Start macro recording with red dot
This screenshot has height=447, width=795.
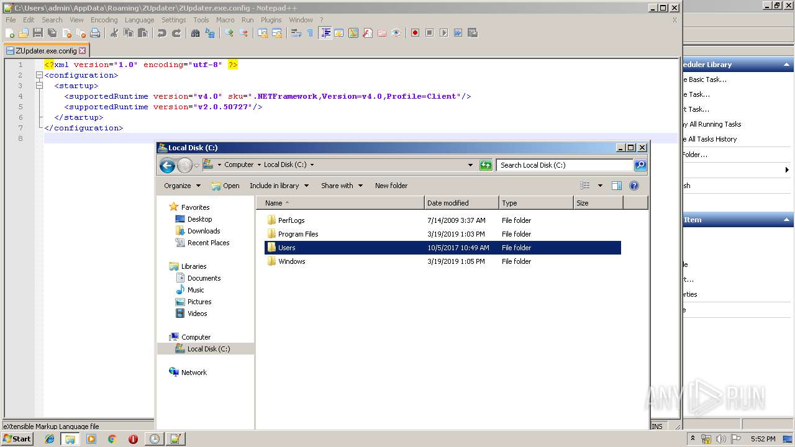point(416,33)
